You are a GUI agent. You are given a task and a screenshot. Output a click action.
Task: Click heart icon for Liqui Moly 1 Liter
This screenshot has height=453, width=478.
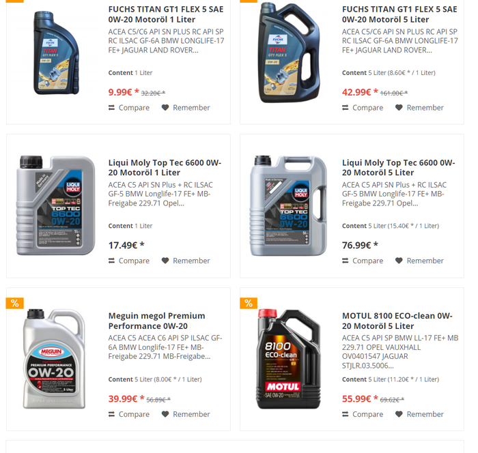coord(165,261)
